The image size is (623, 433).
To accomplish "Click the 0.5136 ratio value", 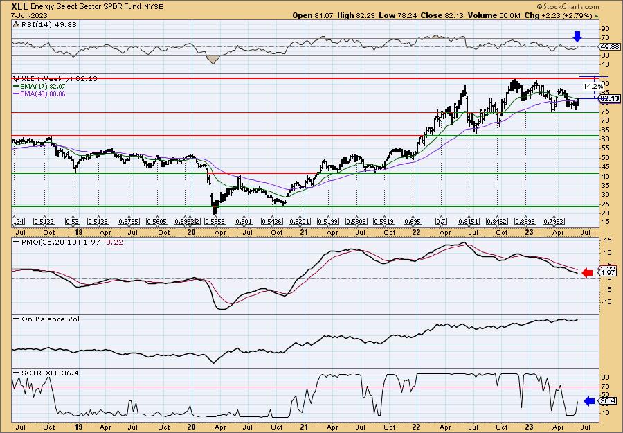I will click(98, 221).
